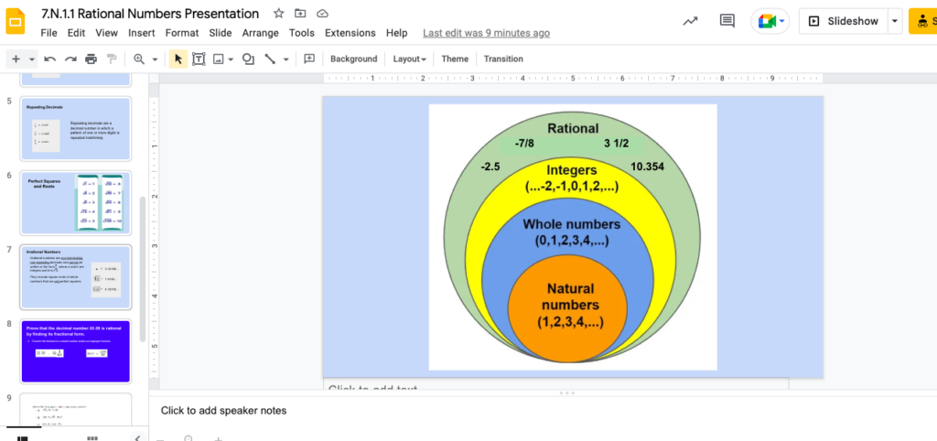Open the 'Last edit was 9 minutes ago' link
937x441 pixels.
486,33
